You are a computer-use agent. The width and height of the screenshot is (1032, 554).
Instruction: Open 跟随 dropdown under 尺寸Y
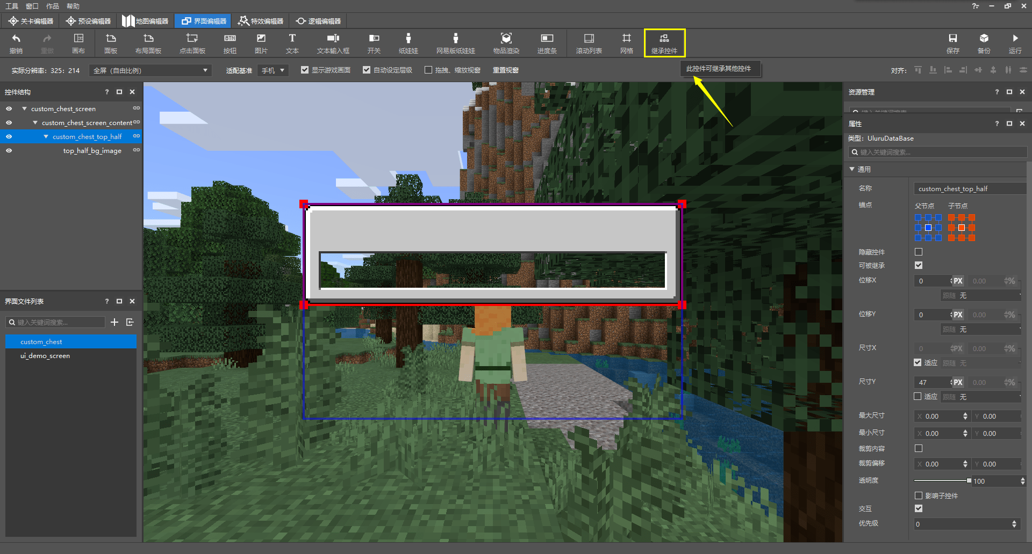pos(981,397)
